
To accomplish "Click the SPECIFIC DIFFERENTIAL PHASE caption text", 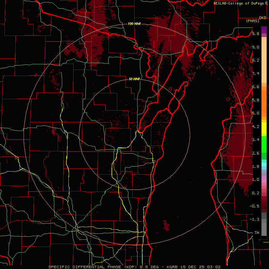I will pyautogui.click(x=85, y=267).
